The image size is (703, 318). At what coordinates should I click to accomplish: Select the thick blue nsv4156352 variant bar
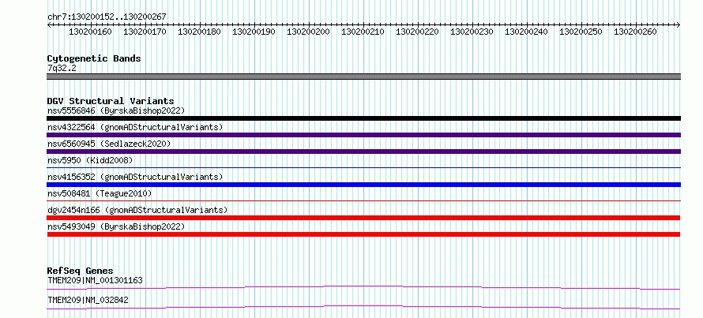point(363,185)
